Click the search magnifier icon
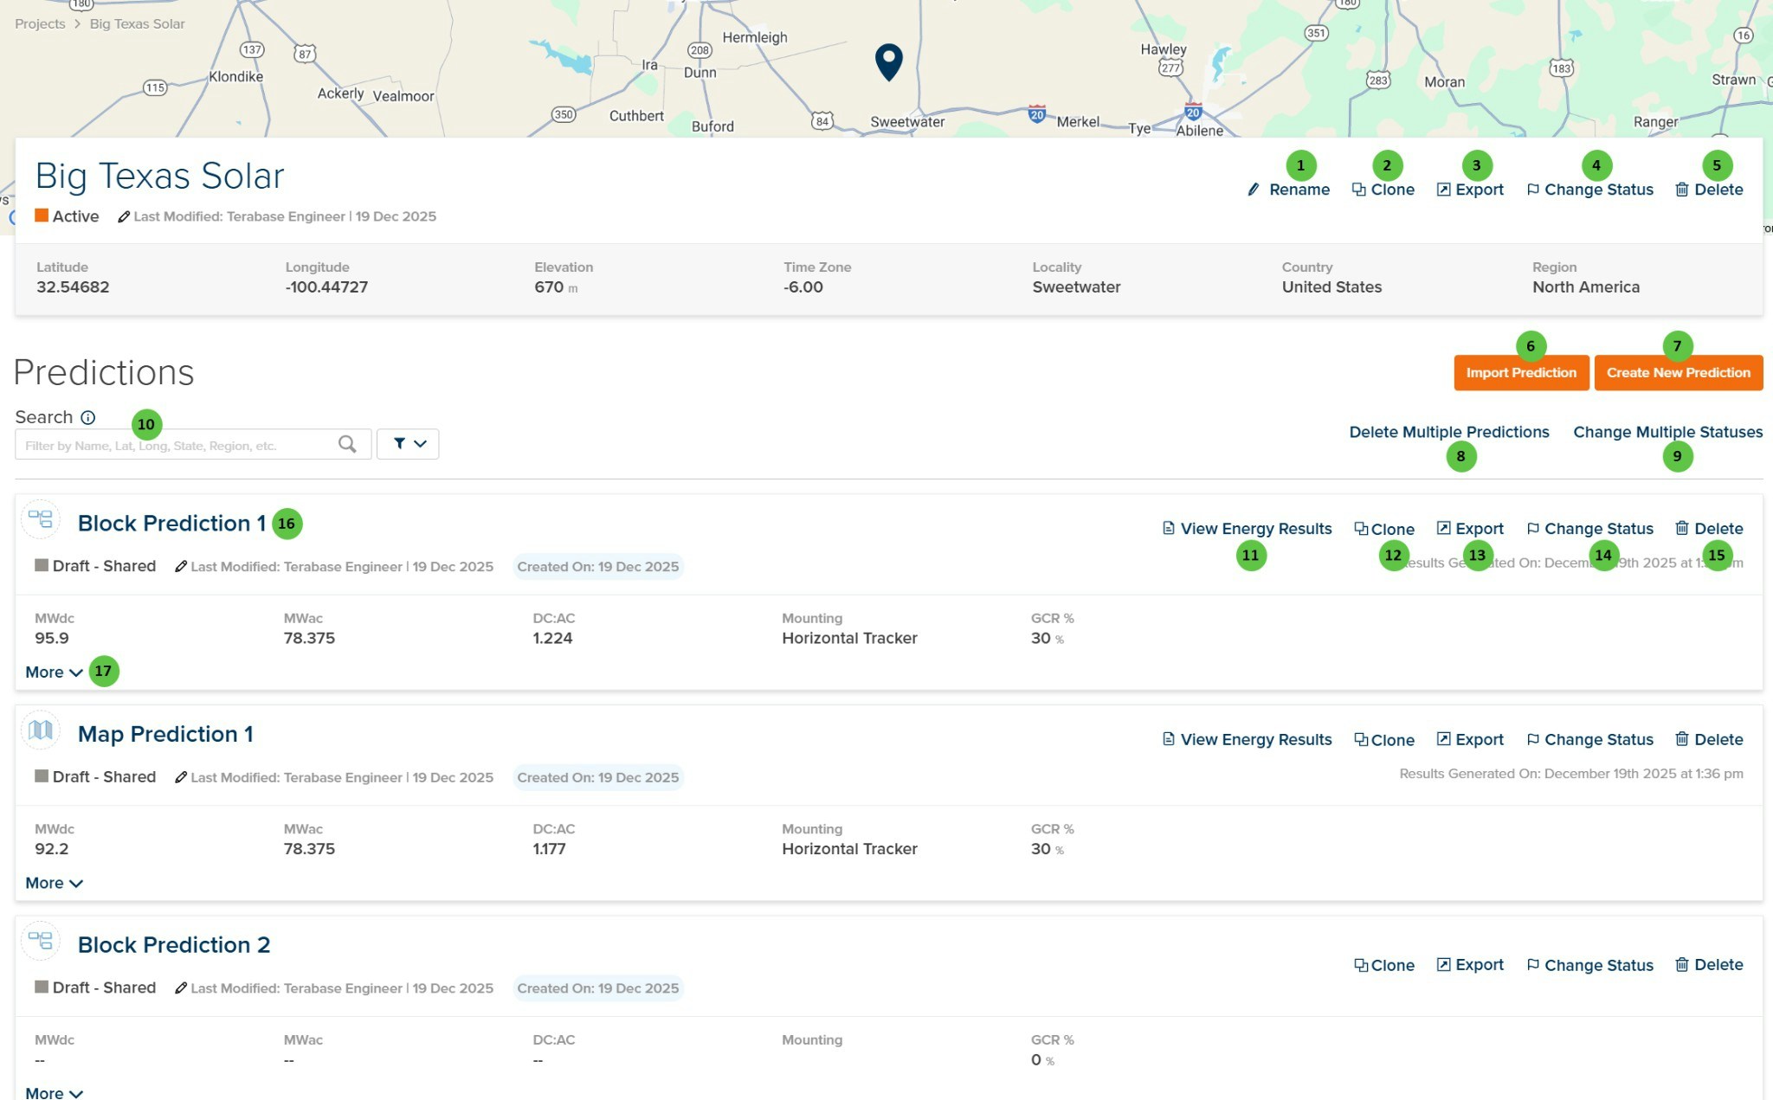 (346, 444)
